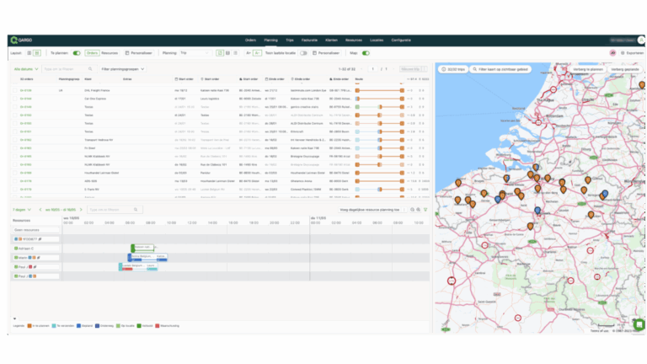This screenshot has height=364, width=647.
Task: Click the Qargo logo
Action: coord(21,40)
